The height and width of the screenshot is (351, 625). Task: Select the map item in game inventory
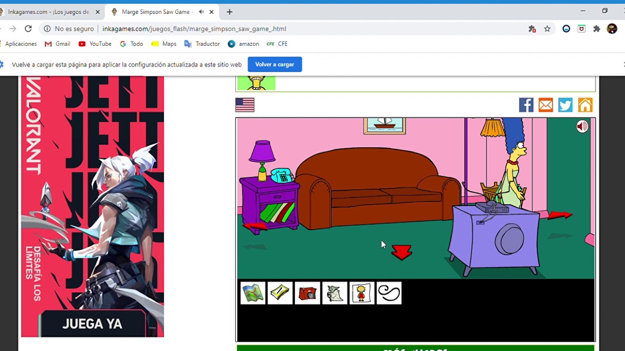click(253, 293)
